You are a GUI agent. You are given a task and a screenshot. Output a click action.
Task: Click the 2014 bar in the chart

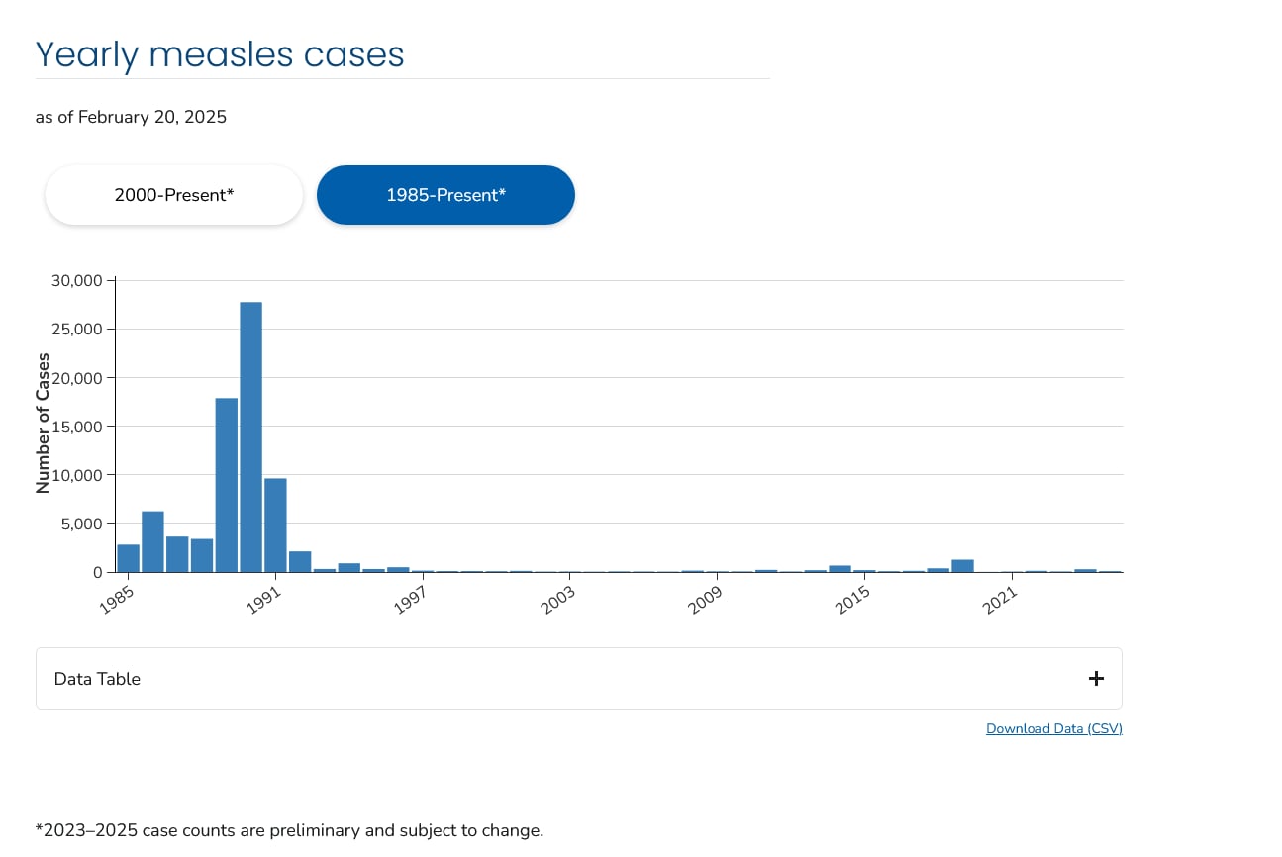pos(839,568)
